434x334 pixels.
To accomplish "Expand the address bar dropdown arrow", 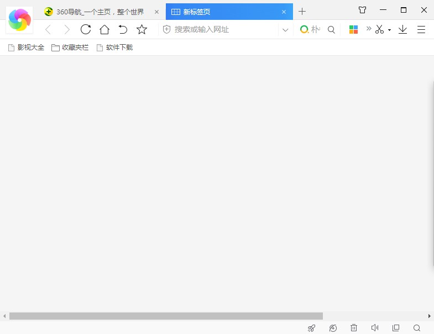I will point(285,30).
